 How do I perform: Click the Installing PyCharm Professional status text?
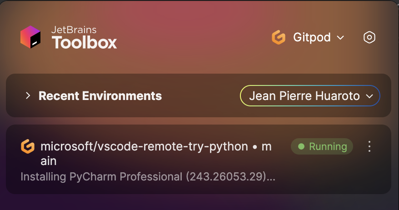(148, 177)
